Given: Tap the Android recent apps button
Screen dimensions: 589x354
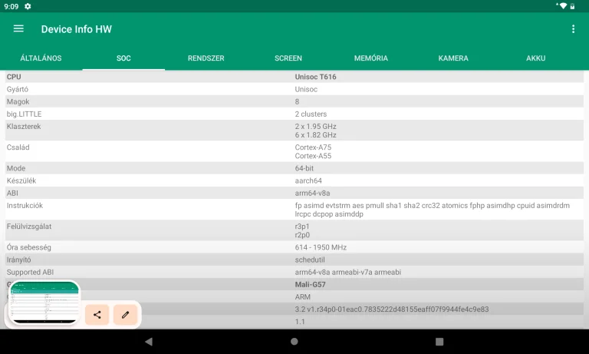Looking at the screenshot, I should tap(439, 342).
